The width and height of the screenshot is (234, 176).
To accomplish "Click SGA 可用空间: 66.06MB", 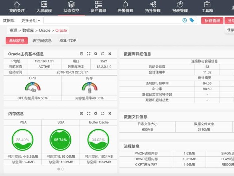I will click(x=61, y=156).
